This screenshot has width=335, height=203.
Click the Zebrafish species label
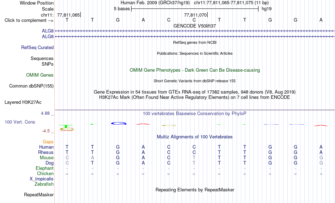pos(44,184)
